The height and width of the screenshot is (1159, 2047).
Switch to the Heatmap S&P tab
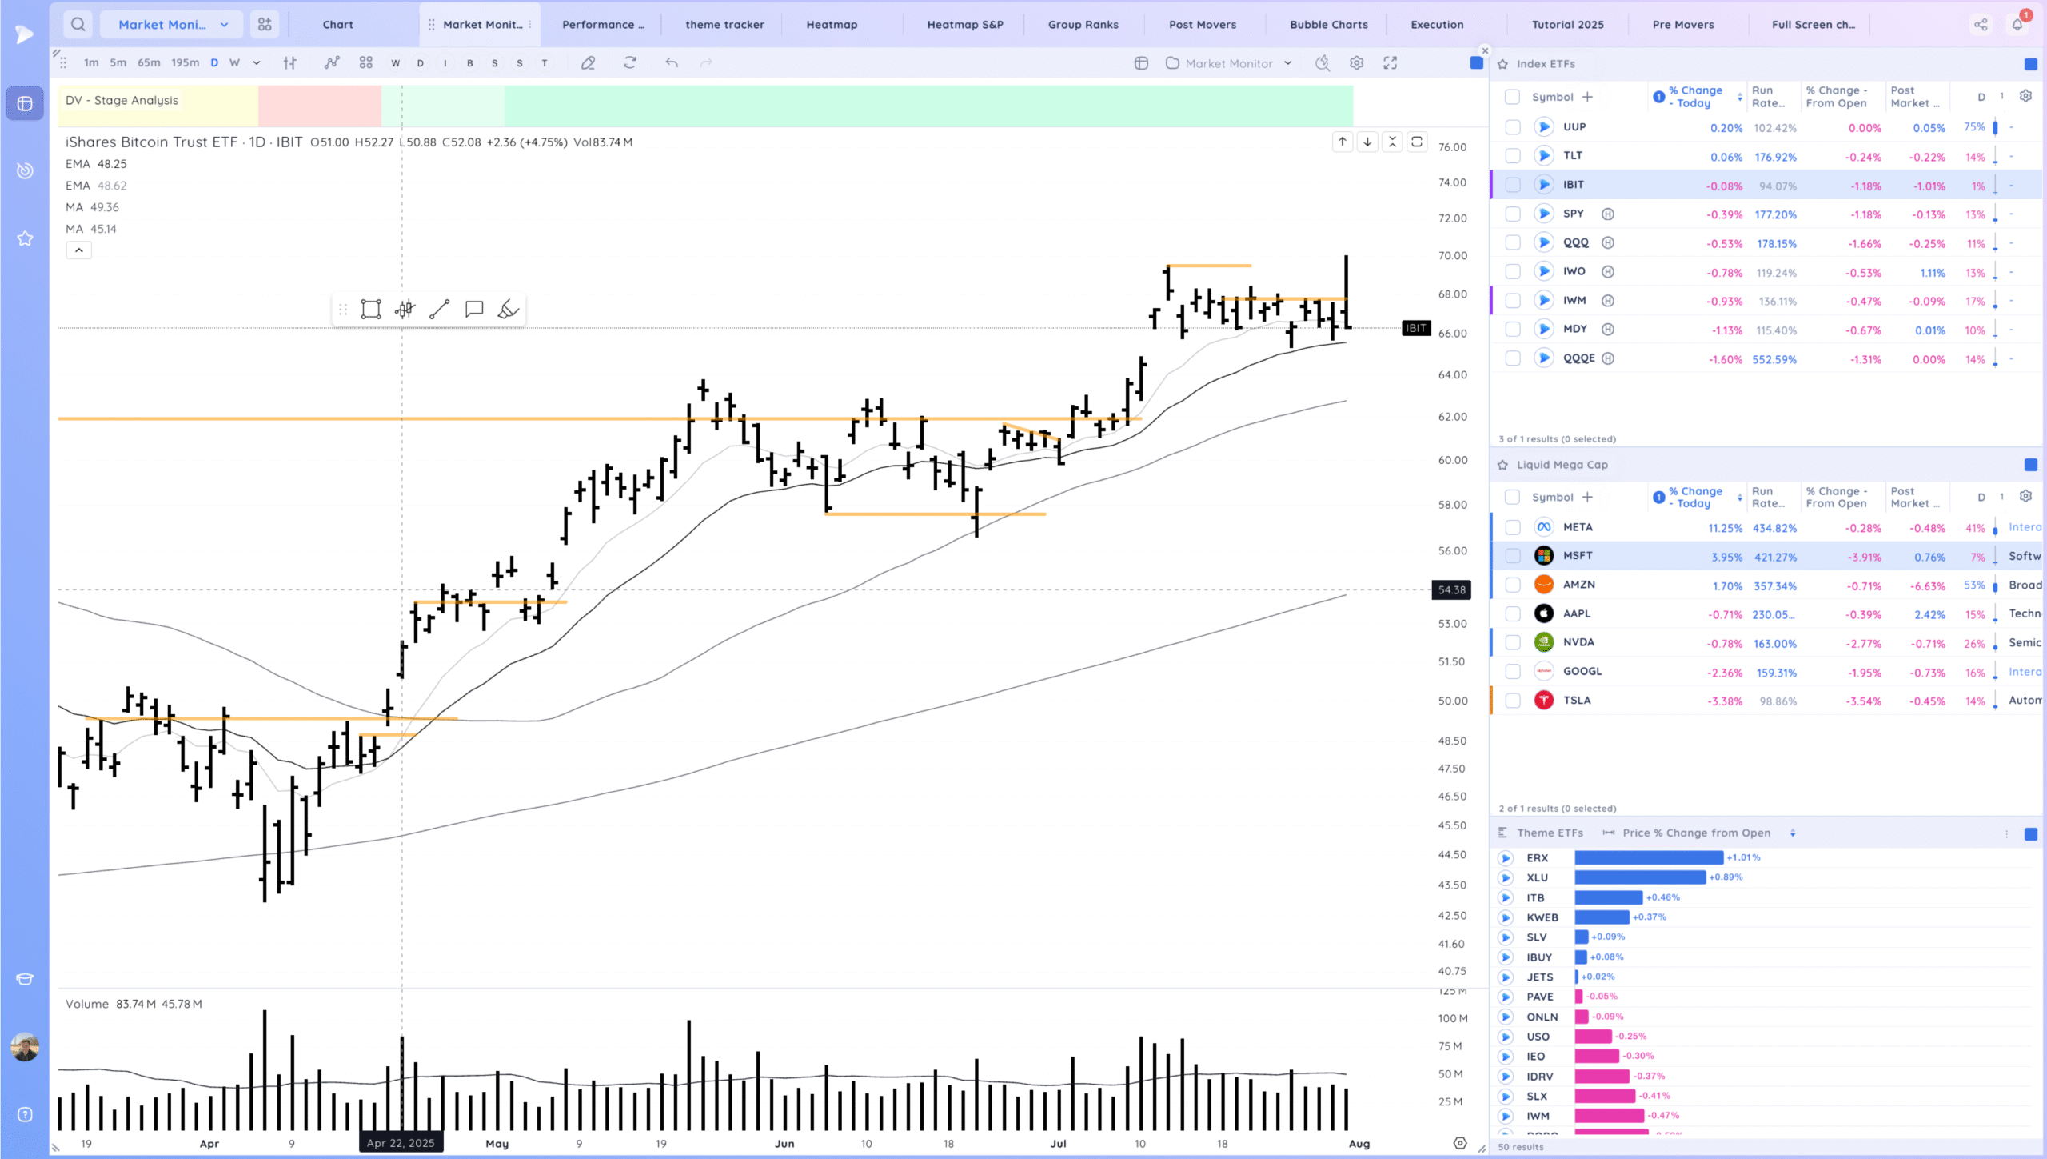pyautogui.click(x=965, y=24)
